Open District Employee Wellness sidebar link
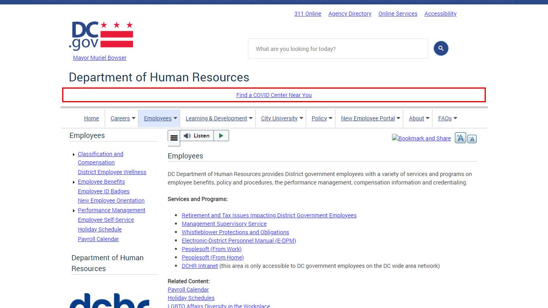Screen dimensions: 548x308 112,172
